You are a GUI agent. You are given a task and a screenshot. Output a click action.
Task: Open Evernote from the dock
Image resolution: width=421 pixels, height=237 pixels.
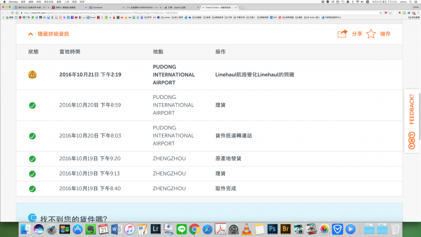(x=91, y=229)
